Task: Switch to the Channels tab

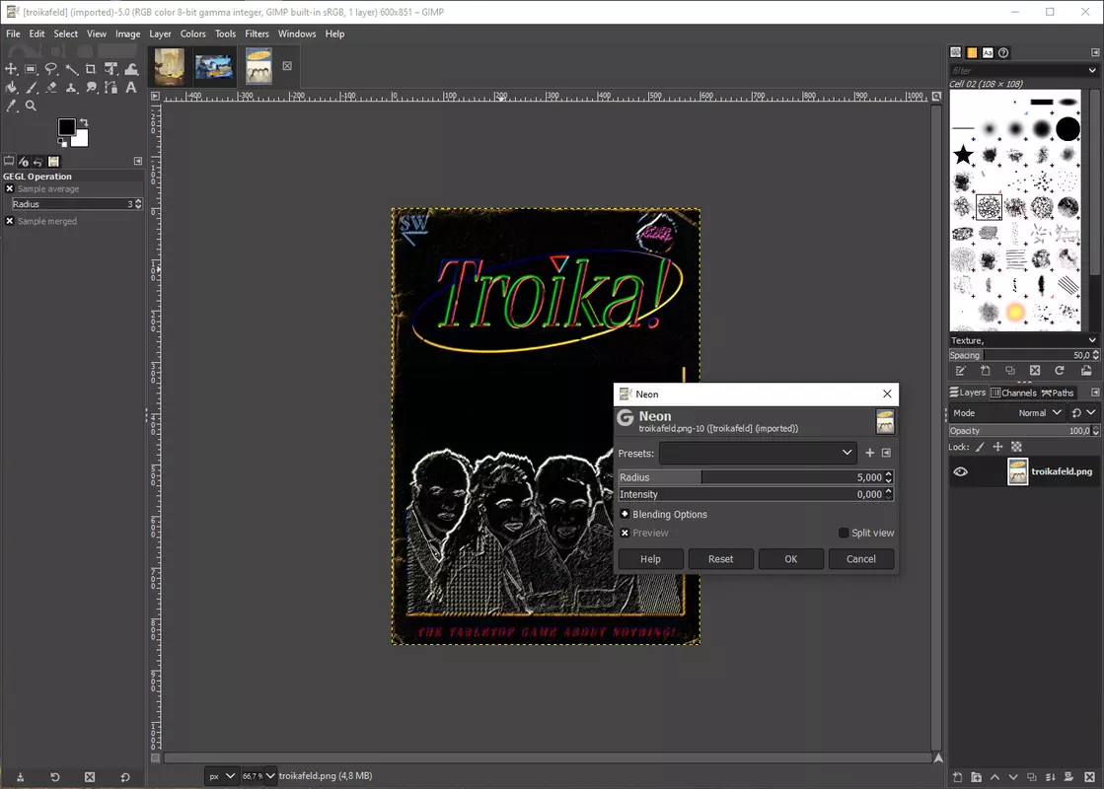Action: (1013, 393)
